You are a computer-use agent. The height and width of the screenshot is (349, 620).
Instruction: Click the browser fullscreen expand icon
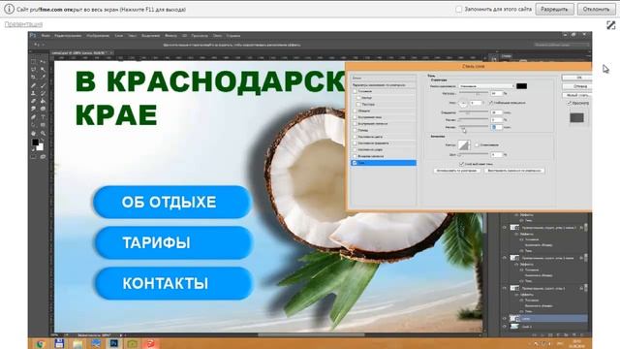(611, 25)
